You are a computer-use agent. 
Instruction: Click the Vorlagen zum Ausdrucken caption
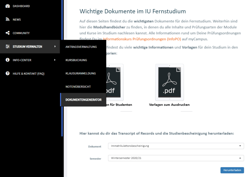(x=169, y=105)
